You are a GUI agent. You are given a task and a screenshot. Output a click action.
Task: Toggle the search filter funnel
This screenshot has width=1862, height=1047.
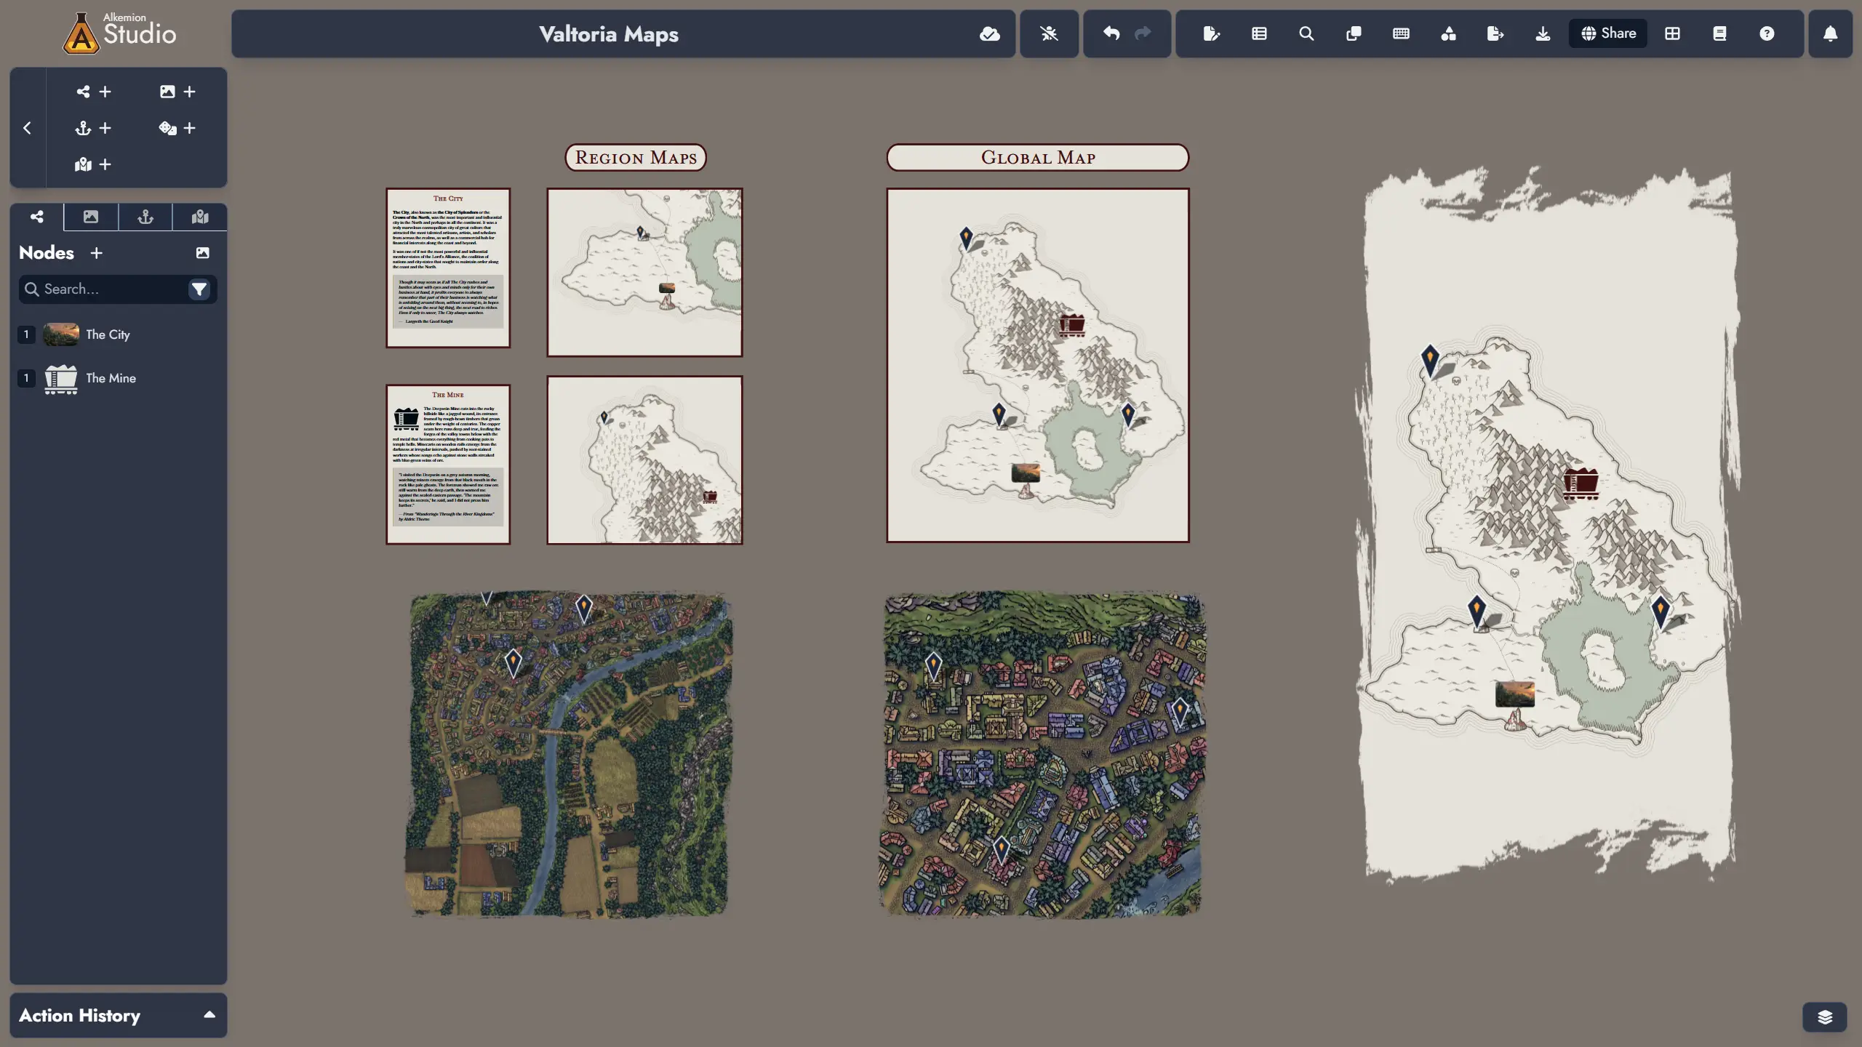(199, 289)
